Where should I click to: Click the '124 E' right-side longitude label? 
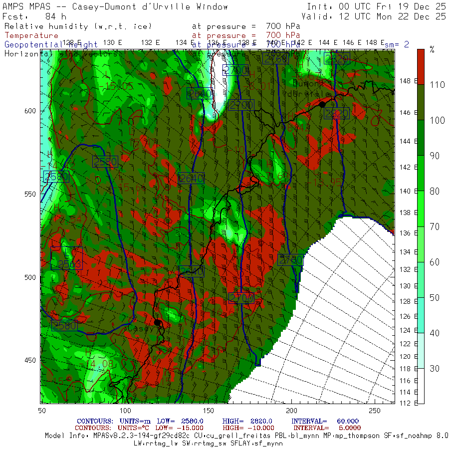coord(409,330)
